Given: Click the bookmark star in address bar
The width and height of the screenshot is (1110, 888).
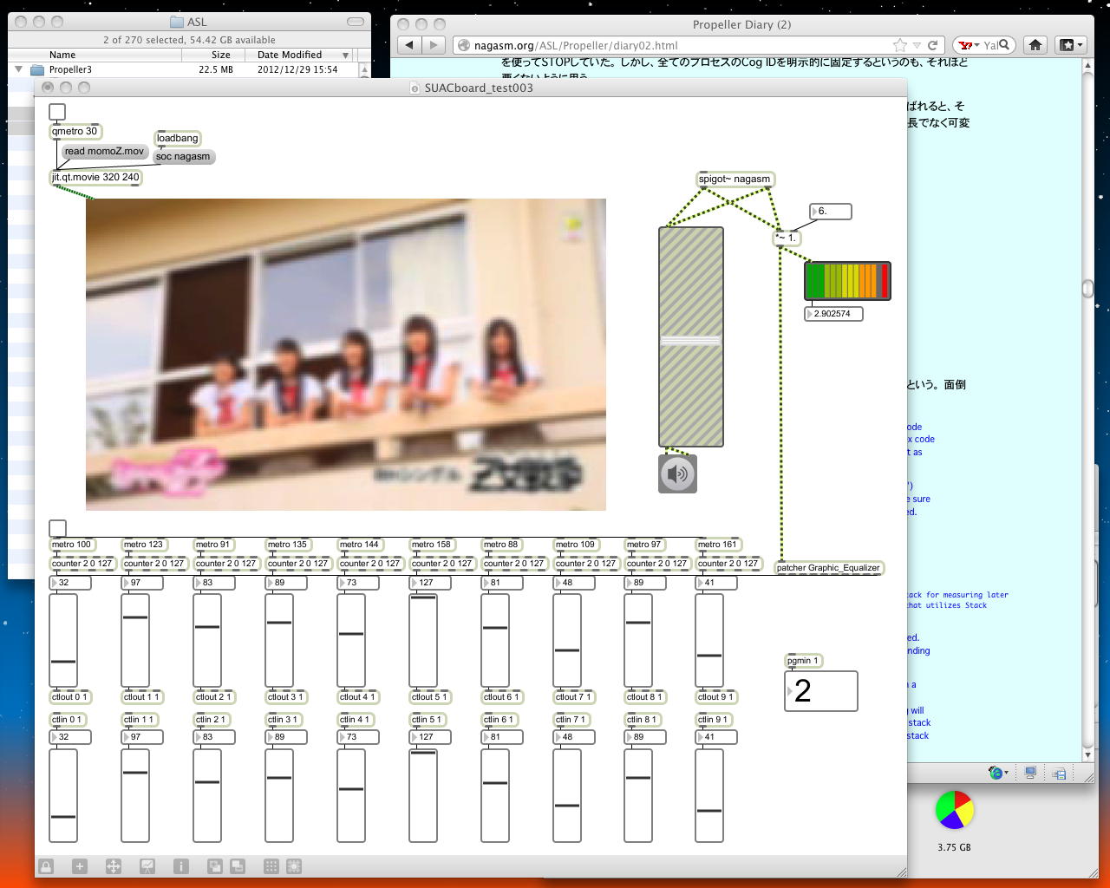Looking at the screenshot, I should tap(900, 45).
